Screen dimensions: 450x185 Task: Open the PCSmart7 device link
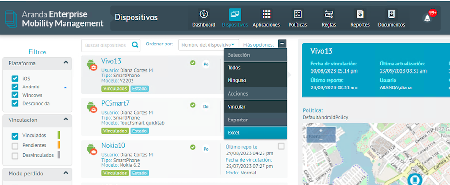(x=115, y=103)
